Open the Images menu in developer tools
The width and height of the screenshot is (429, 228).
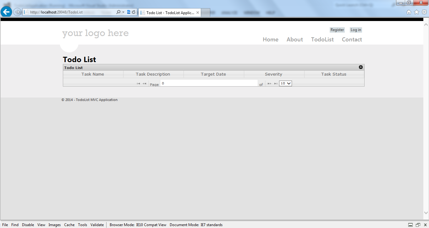[55, 225]
